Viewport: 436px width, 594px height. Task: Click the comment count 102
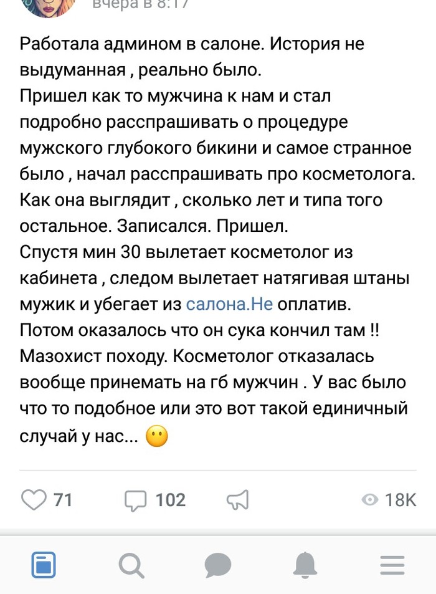pos(170,500)
